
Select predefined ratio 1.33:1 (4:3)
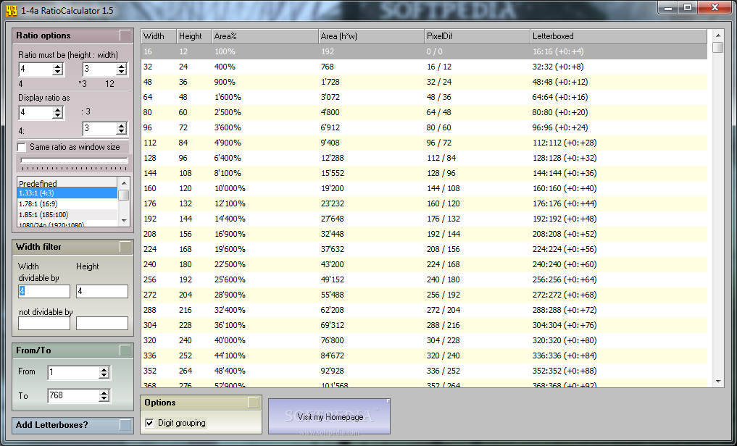[x=67, y=193]
